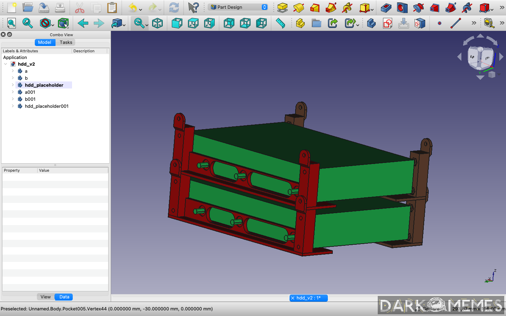Make a link to the selected object
The width and height of the screenshot is (506, 316).
332,24
